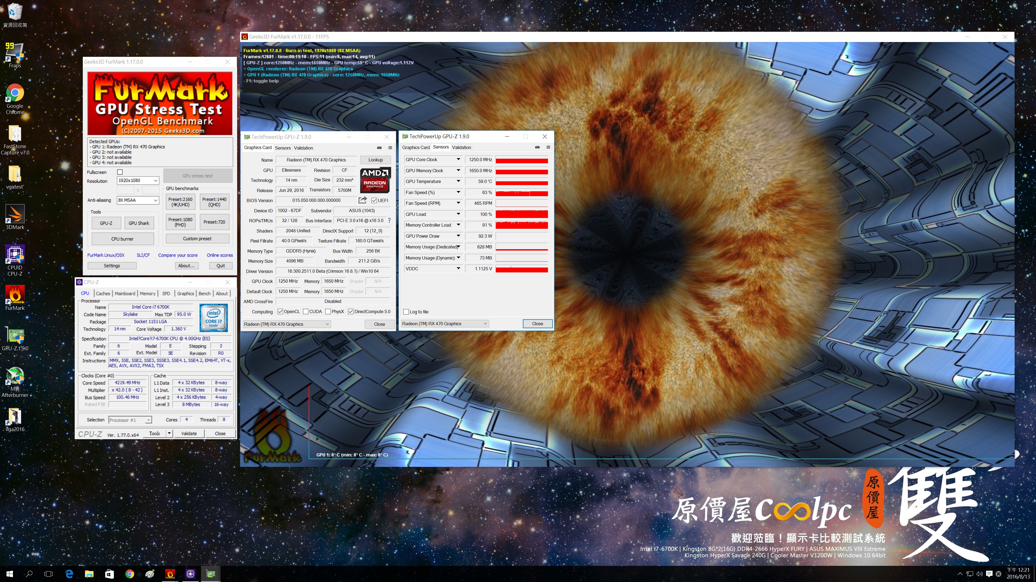Expand Fan Speed (RPM) sensor dropdown
Screen dimensions: 1036x582
coord(458,203)
